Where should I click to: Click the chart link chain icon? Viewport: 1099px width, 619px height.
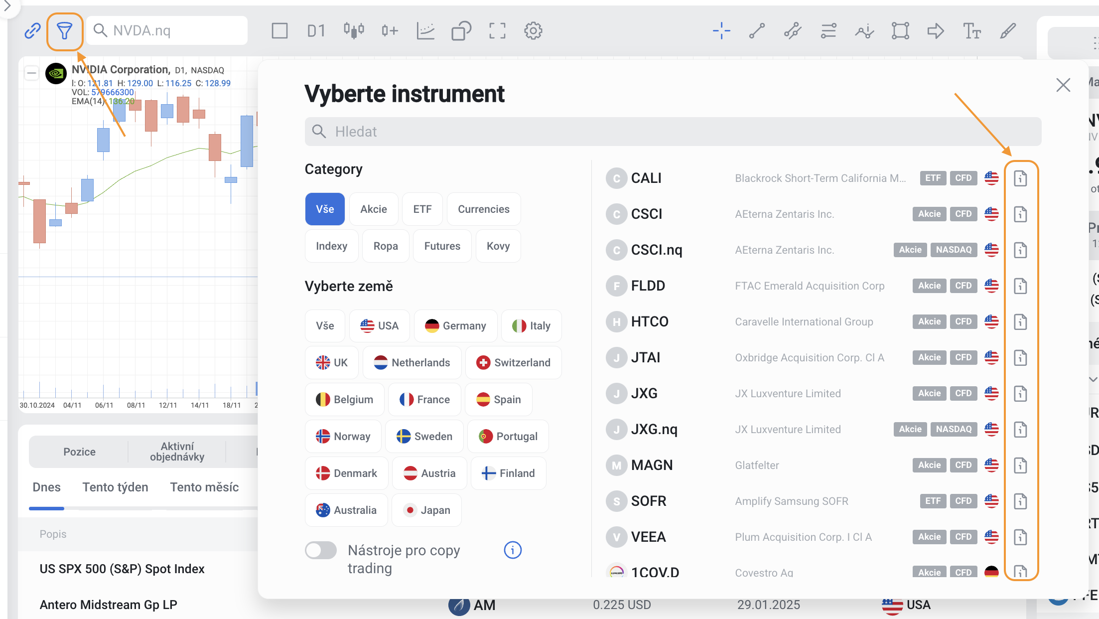(x=32, y=31)
